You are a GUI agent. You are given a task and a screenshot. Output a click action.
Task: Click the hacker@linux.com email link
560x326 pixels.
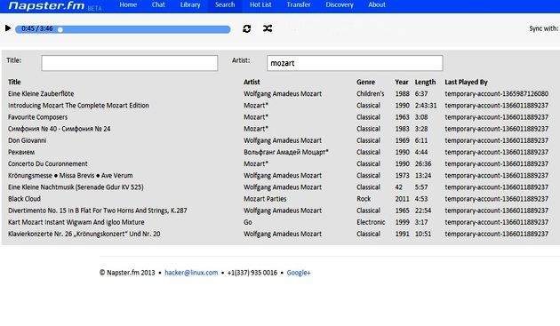[191, 273]
